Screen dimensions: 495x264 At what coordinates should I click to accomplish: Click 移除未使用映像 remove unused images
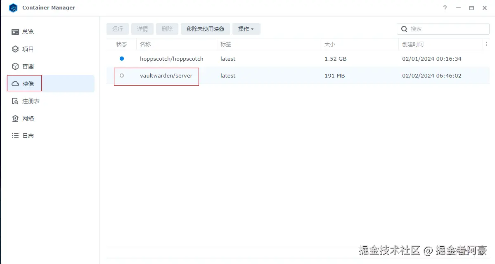pos(205,29)
